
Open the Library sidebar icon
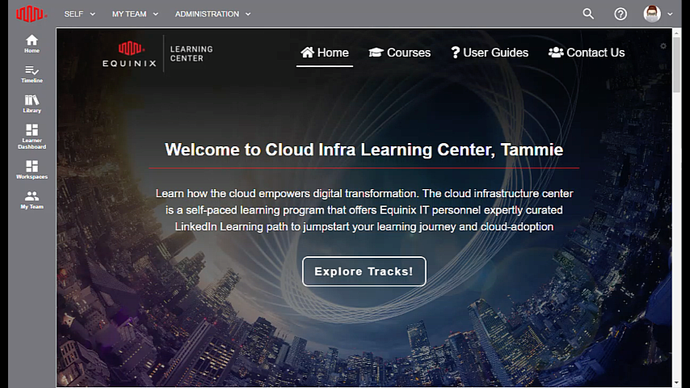coord(32,103)
